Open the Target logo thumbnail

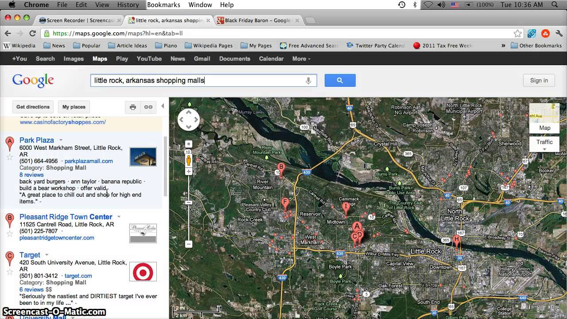(x=143, y=272)
